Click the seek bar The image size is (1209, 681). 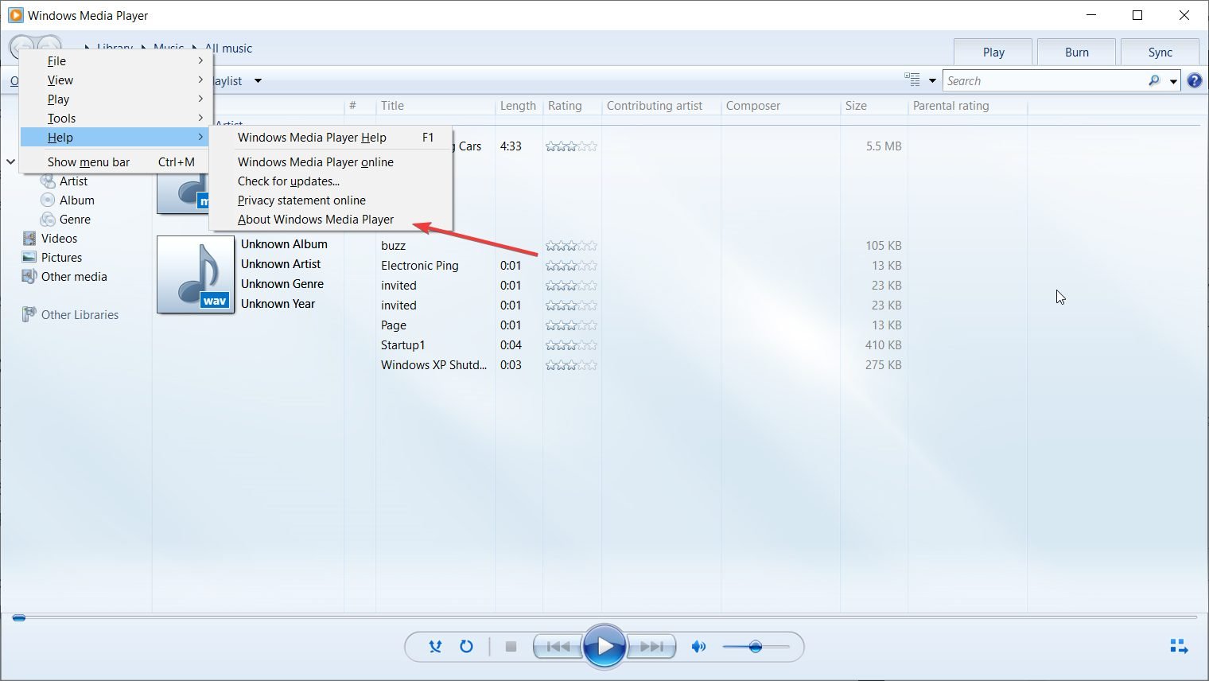(x=604, y=617)
